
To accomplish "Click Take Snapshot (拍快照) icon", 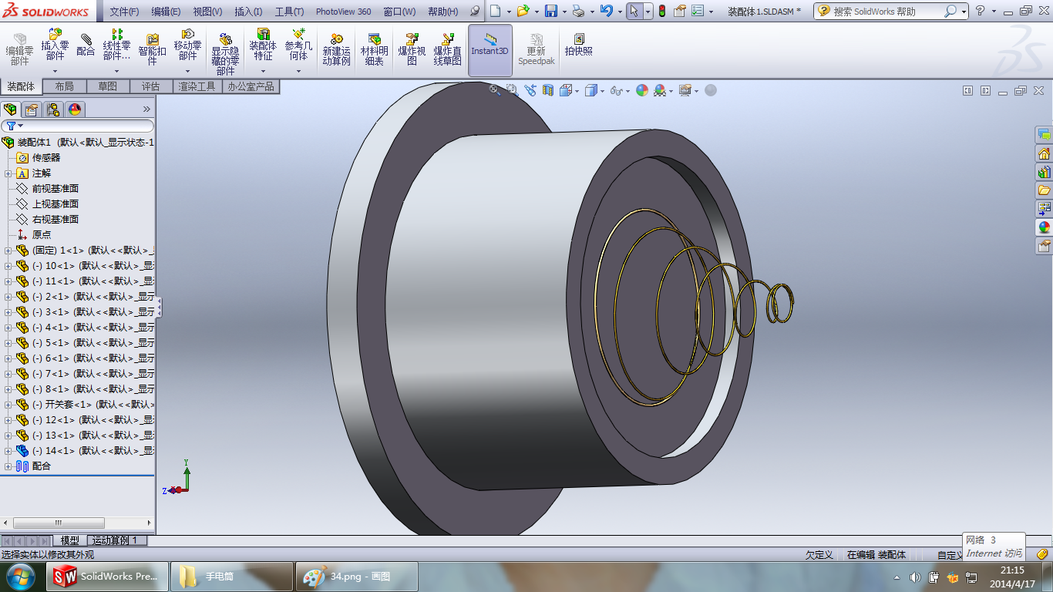I will point(579,45).
